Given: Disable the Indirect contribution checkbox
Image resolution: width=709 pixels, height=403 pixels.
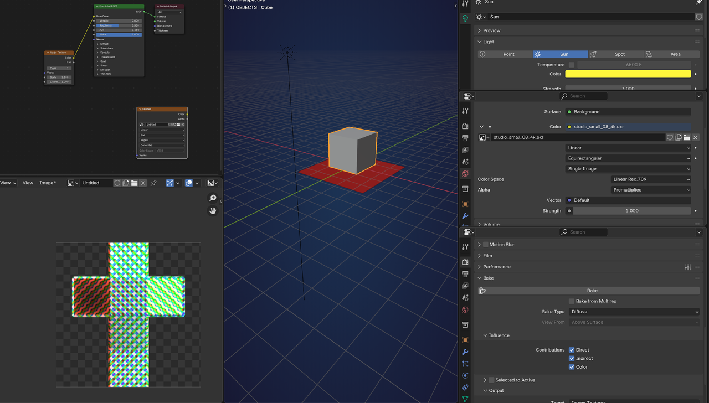Looking at the screenshot, I should click(571, 358).
